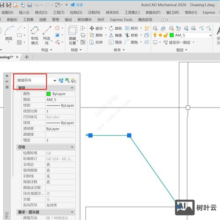Switch to the 精选应用 ribbon tab
The width and height of the screenshot is (220, 220).
click(145, 20)
